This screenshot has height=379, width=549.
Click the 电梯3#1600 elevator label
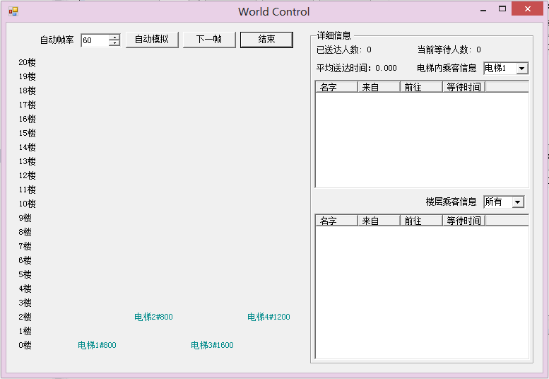click(x=212, y=345)
